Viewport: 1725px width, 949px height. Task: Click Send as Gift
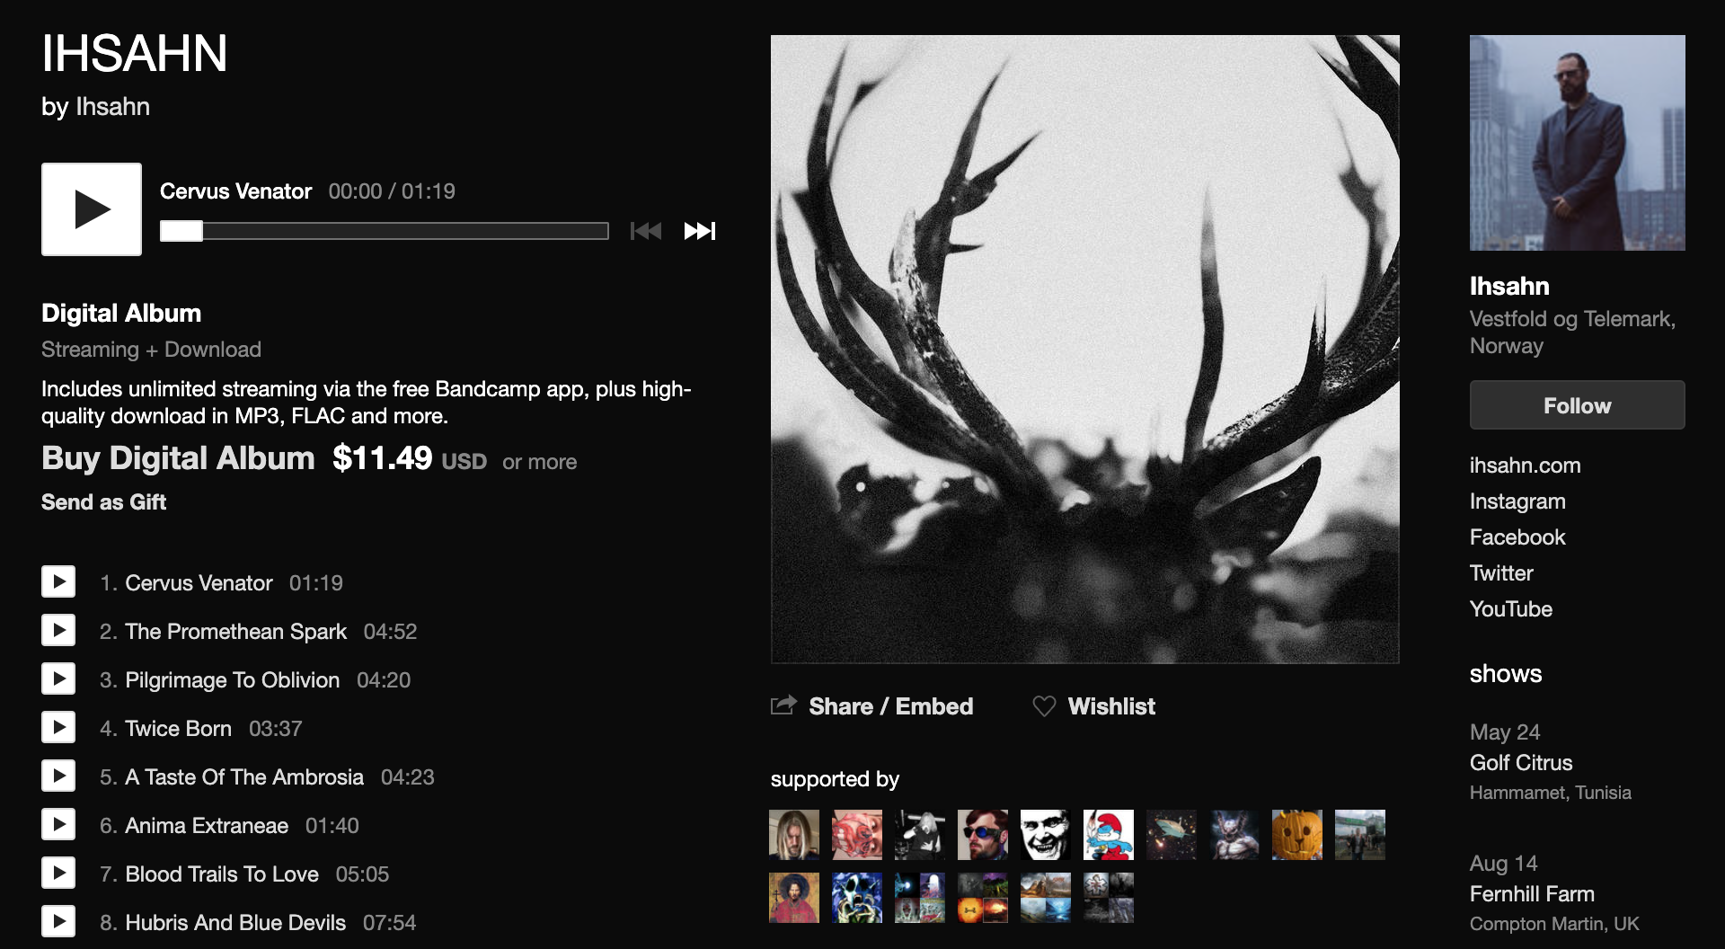pyautogui.click(x=103, y=502)
